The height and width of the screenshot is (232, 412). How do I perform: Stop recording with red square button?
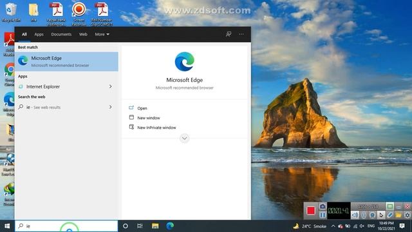(x=310, y=211)
